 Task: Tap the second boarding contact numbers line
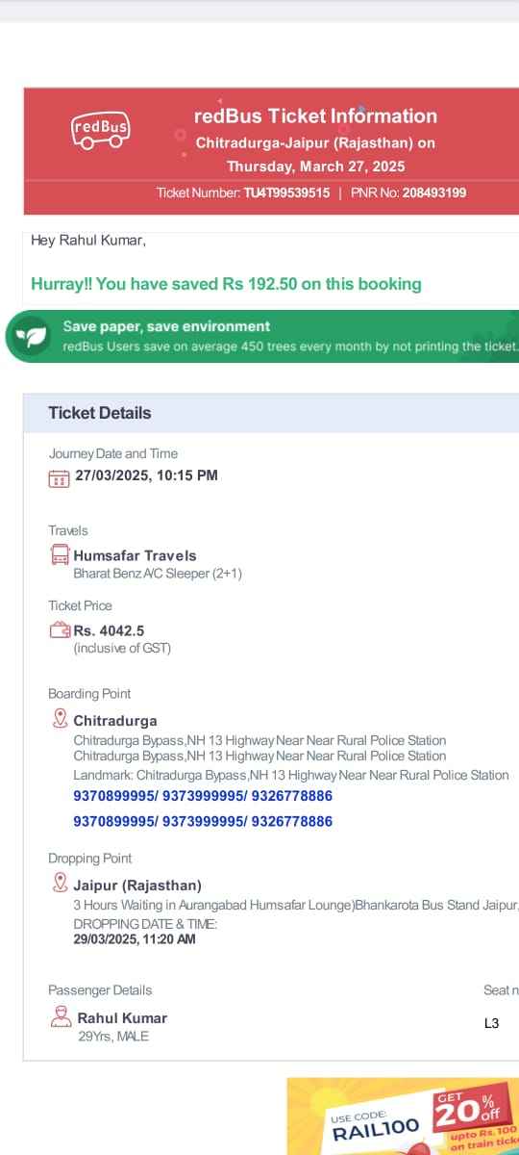(203, 821)
